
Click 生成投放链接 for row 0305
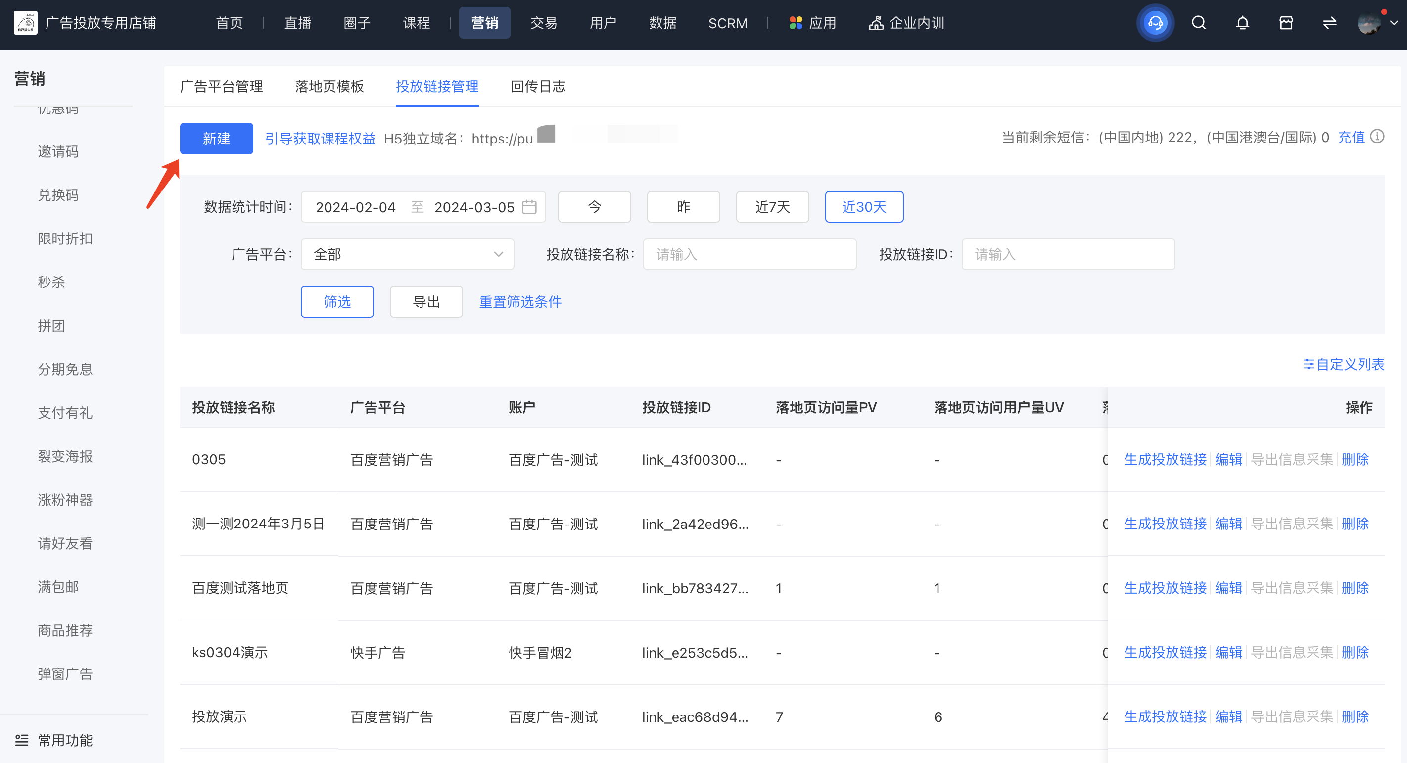[x=1165, y=459]
